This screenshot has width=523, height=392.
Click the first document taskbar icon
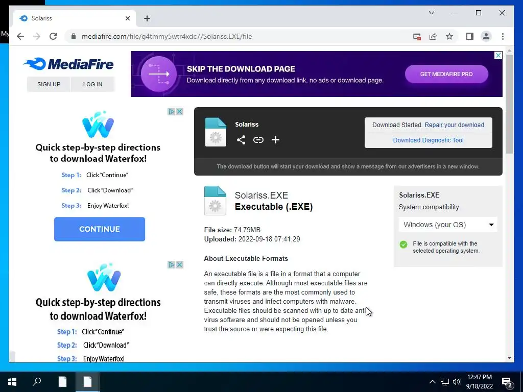[x=62, y=382]
